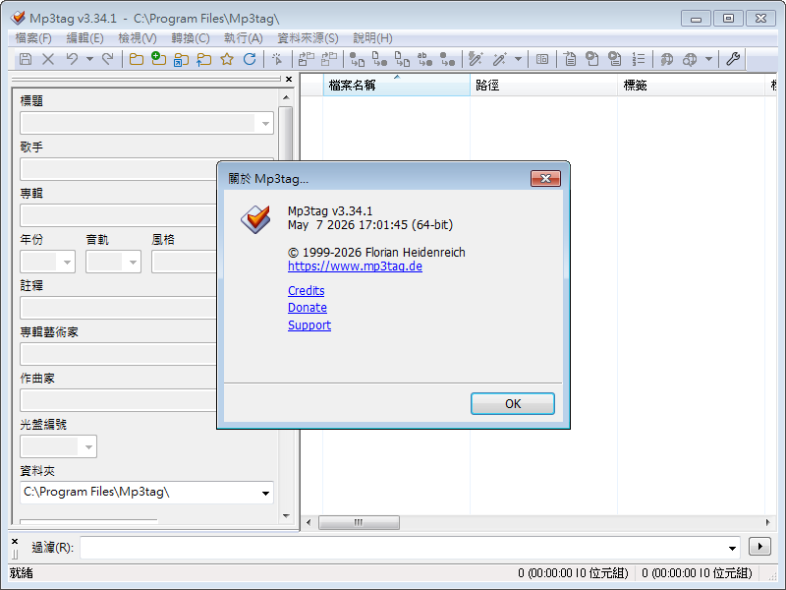The height and width of the screenshot is (590, 786).
Task: Open the 編輯(E) menu
Action: (x=84, y=38)
